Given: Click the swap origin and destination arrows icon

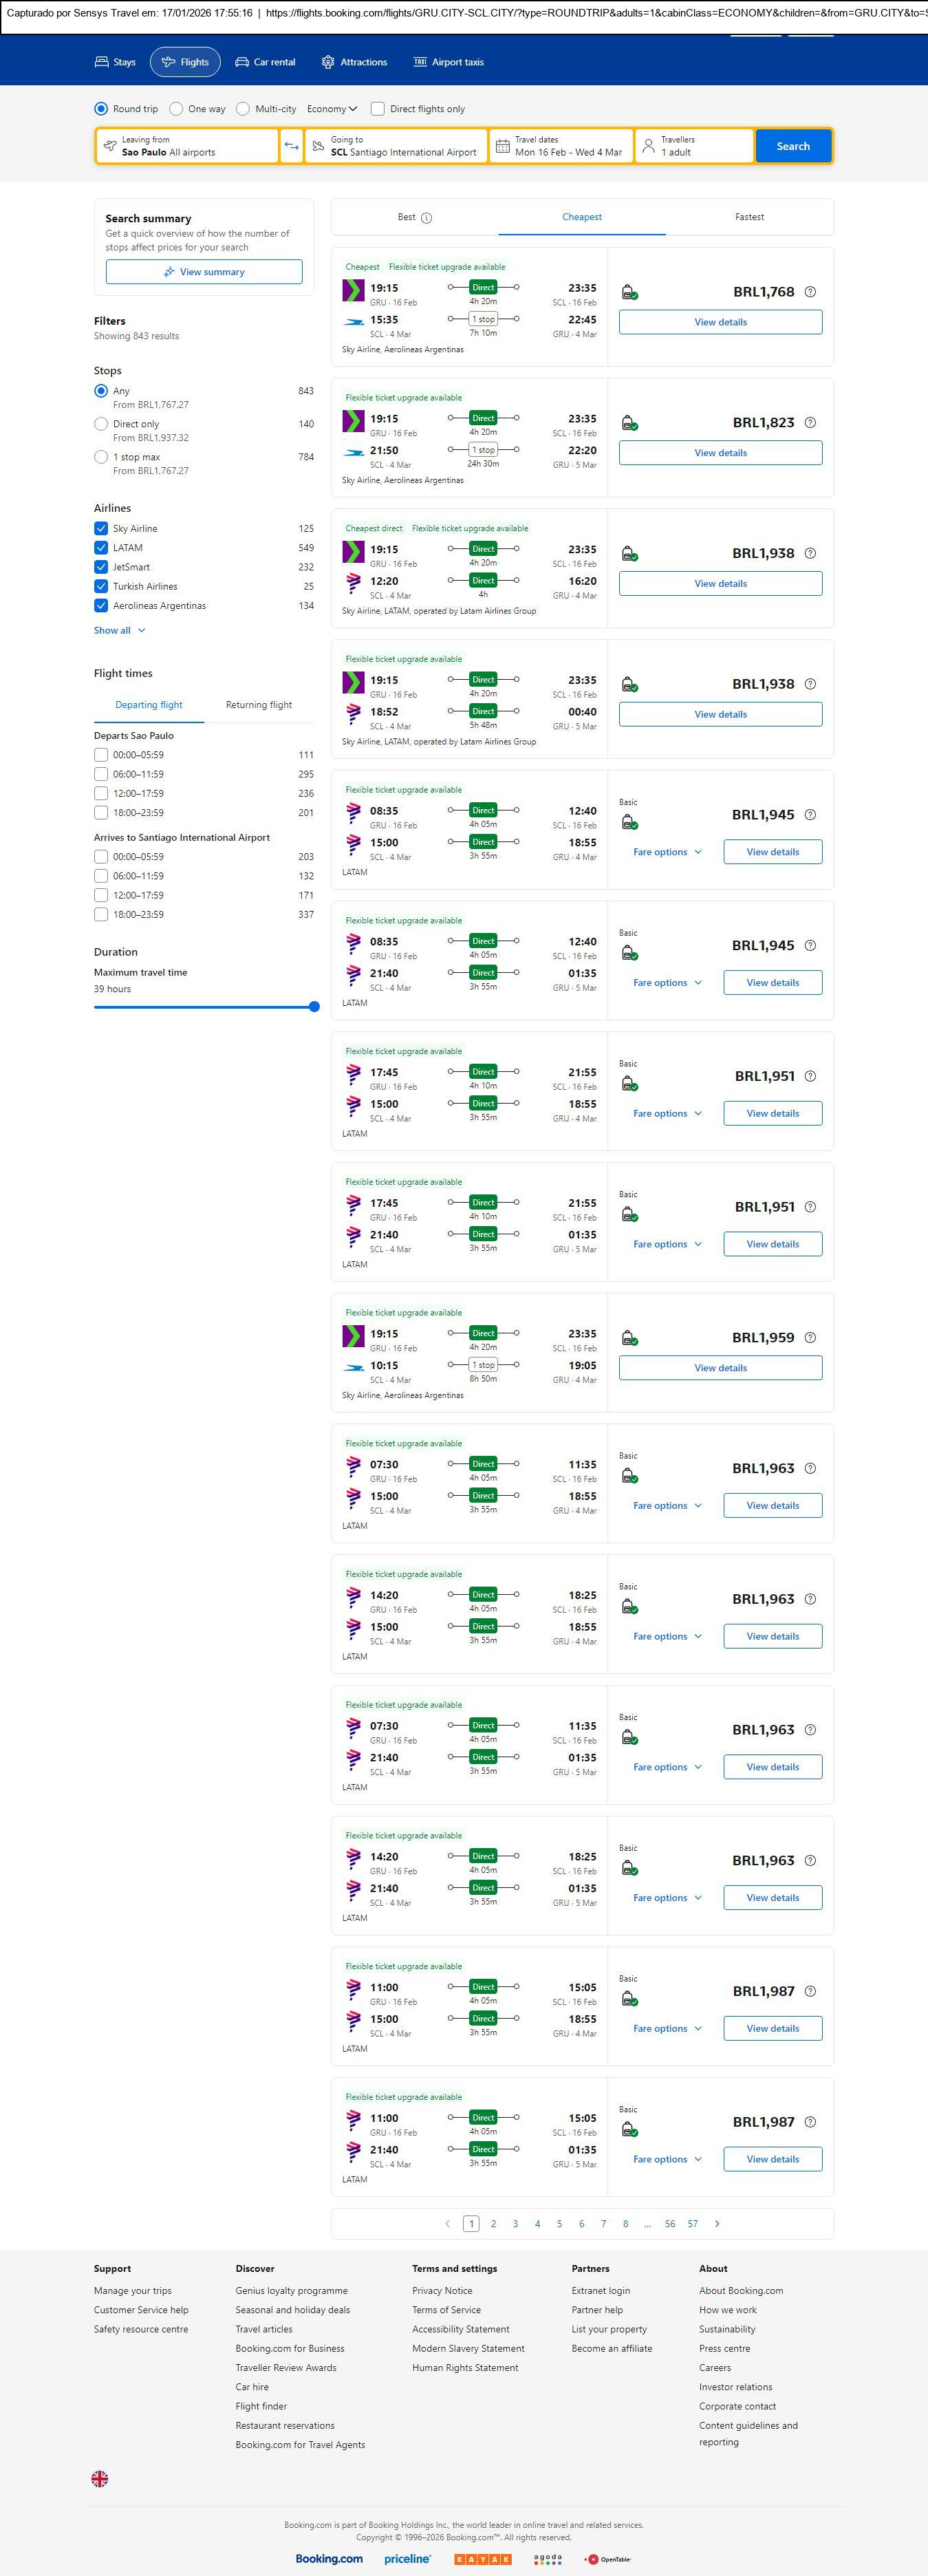Looking at the screenshot, I should click(x=291, y=146).
